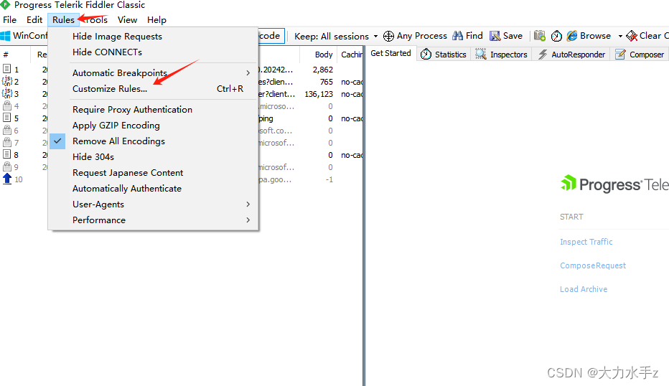Image resolution: width=669 pixels, height=386 pixels.
Task: Sort sessions by Caching column header
Action: point(351,55)
